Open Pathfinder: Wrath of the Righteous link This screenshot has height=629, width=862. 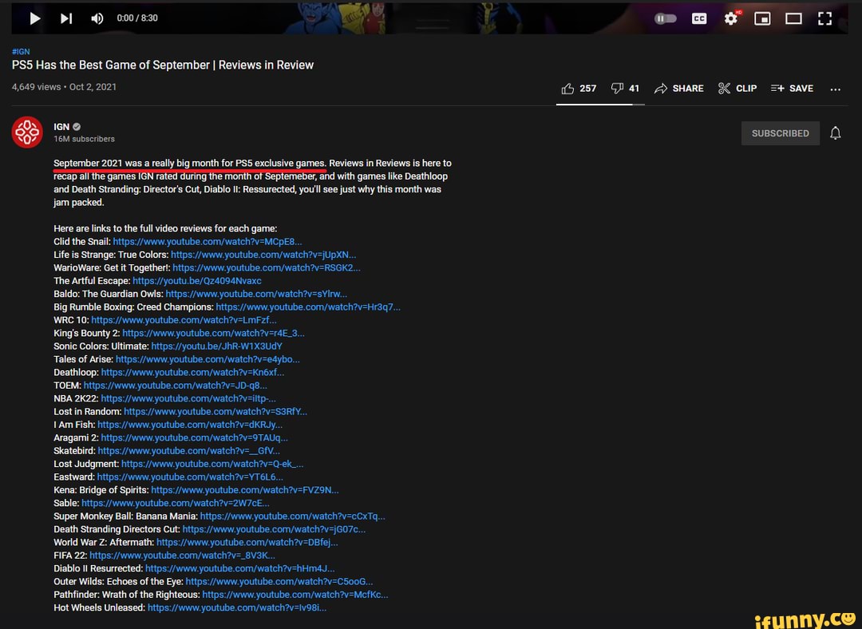click(x=295, y=595)
